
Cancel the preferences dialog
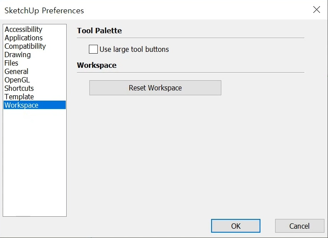(x=300, y=226)
